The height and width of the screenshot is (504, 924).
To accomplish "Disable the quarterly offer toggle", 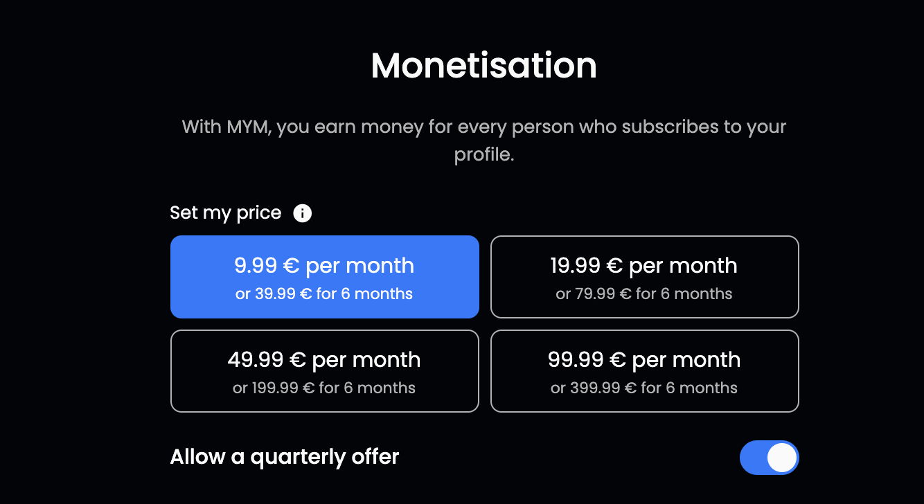I will click(x=769, y=458).
